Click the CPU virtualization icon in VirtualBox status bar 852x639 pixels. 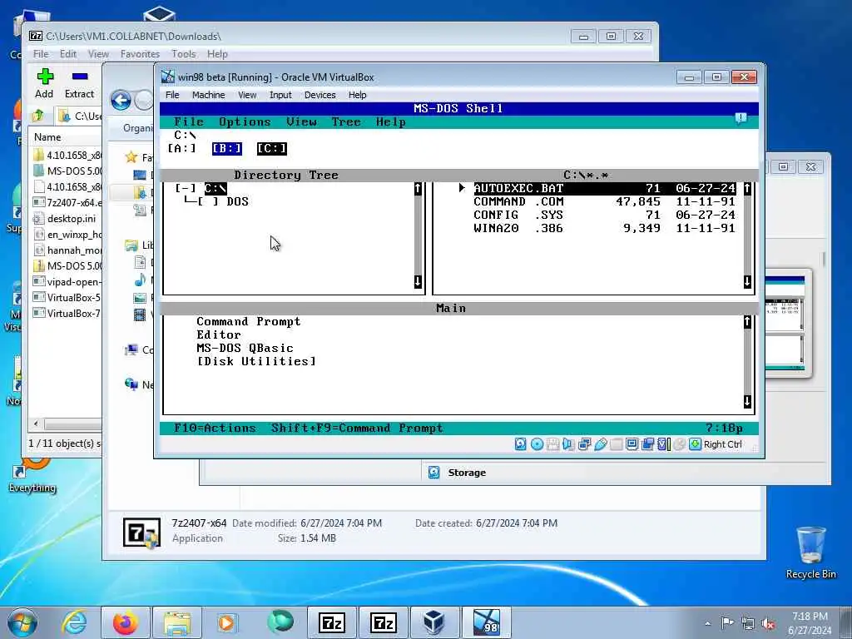663,444
